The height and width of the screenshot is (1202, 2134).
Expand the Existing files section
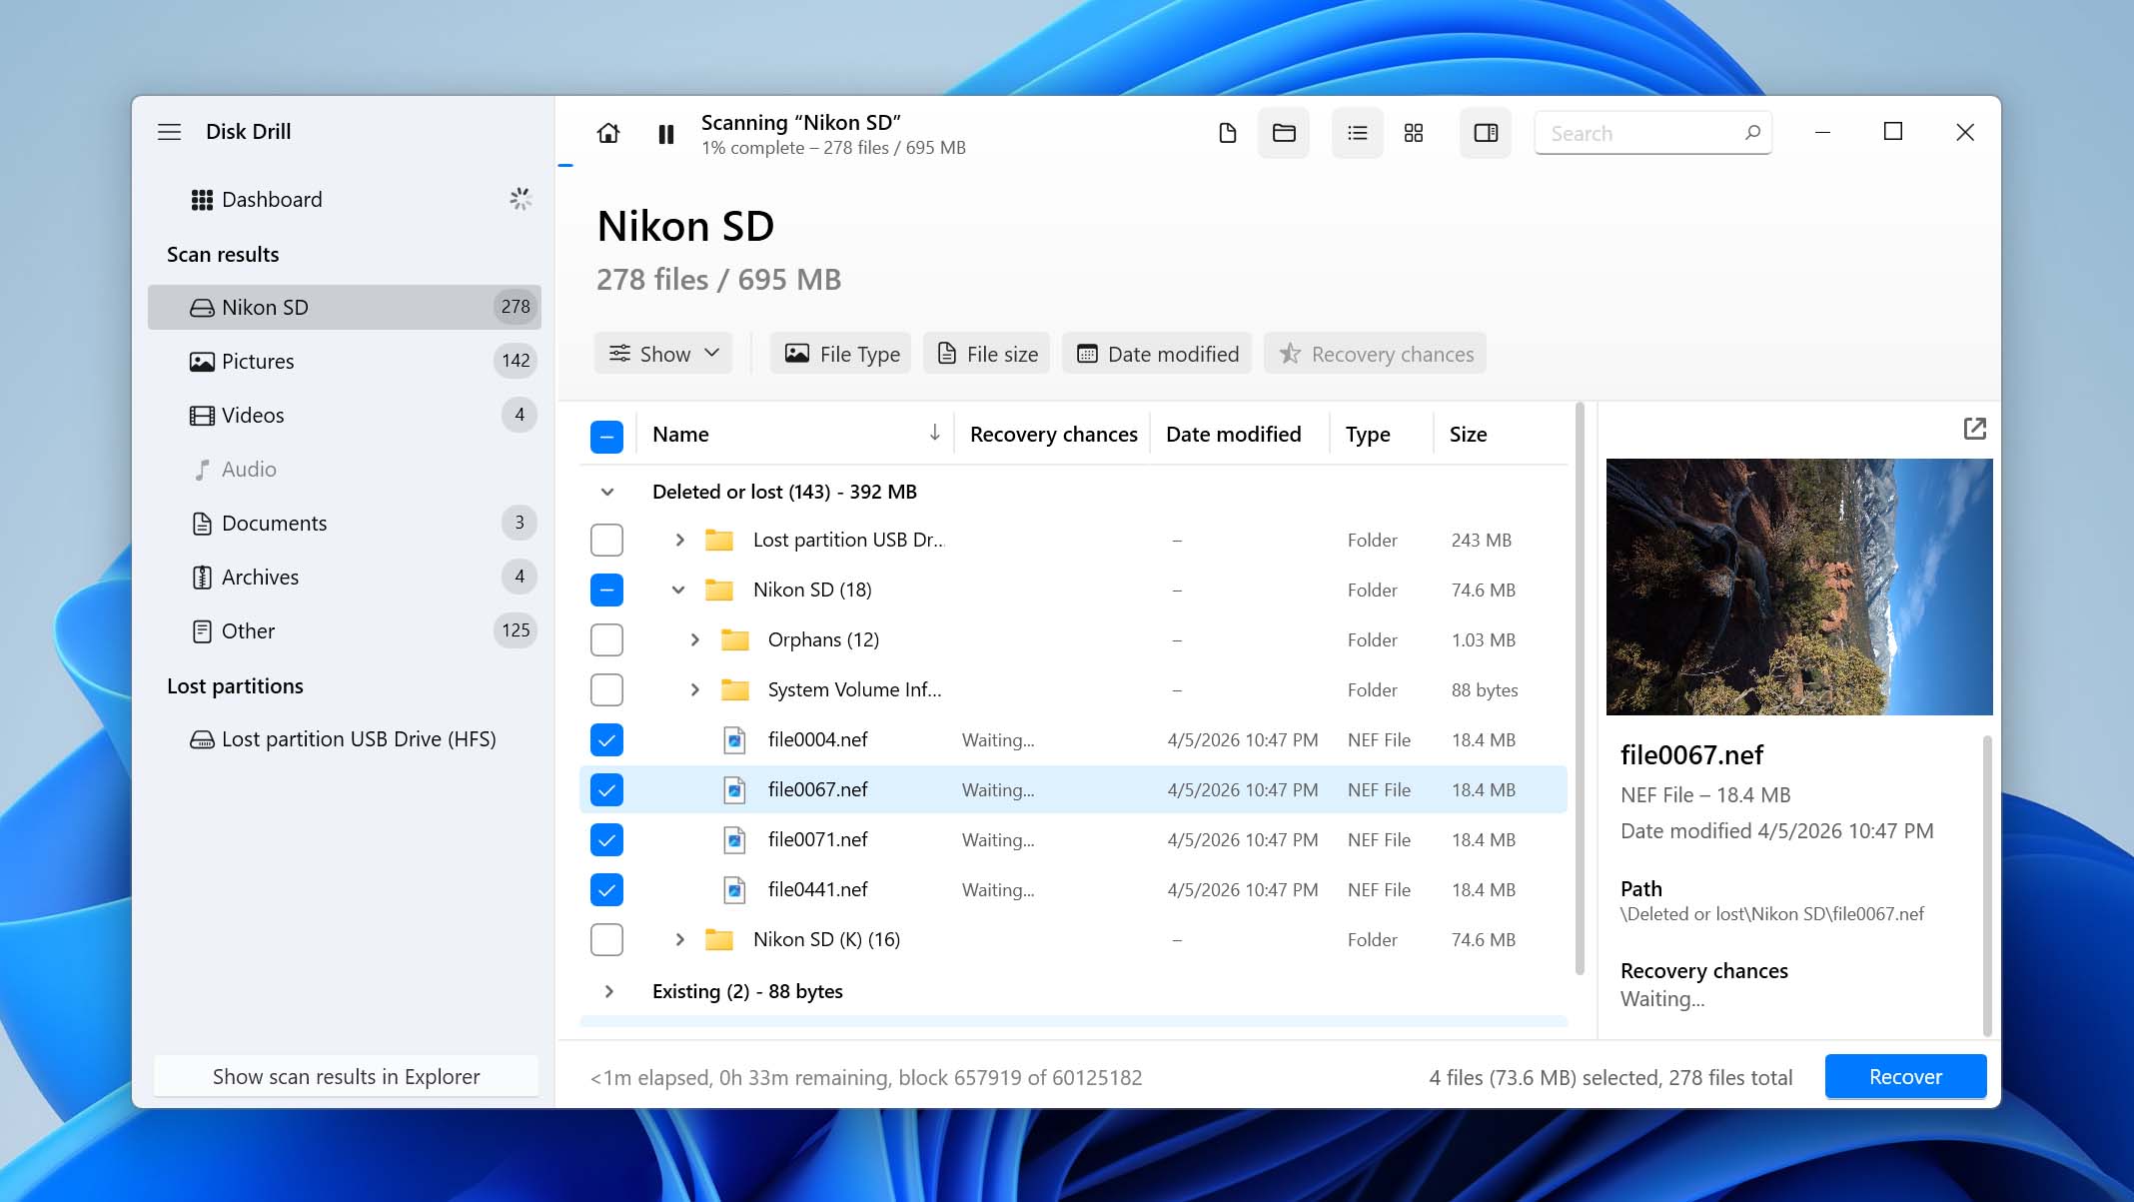pos(608,991)
